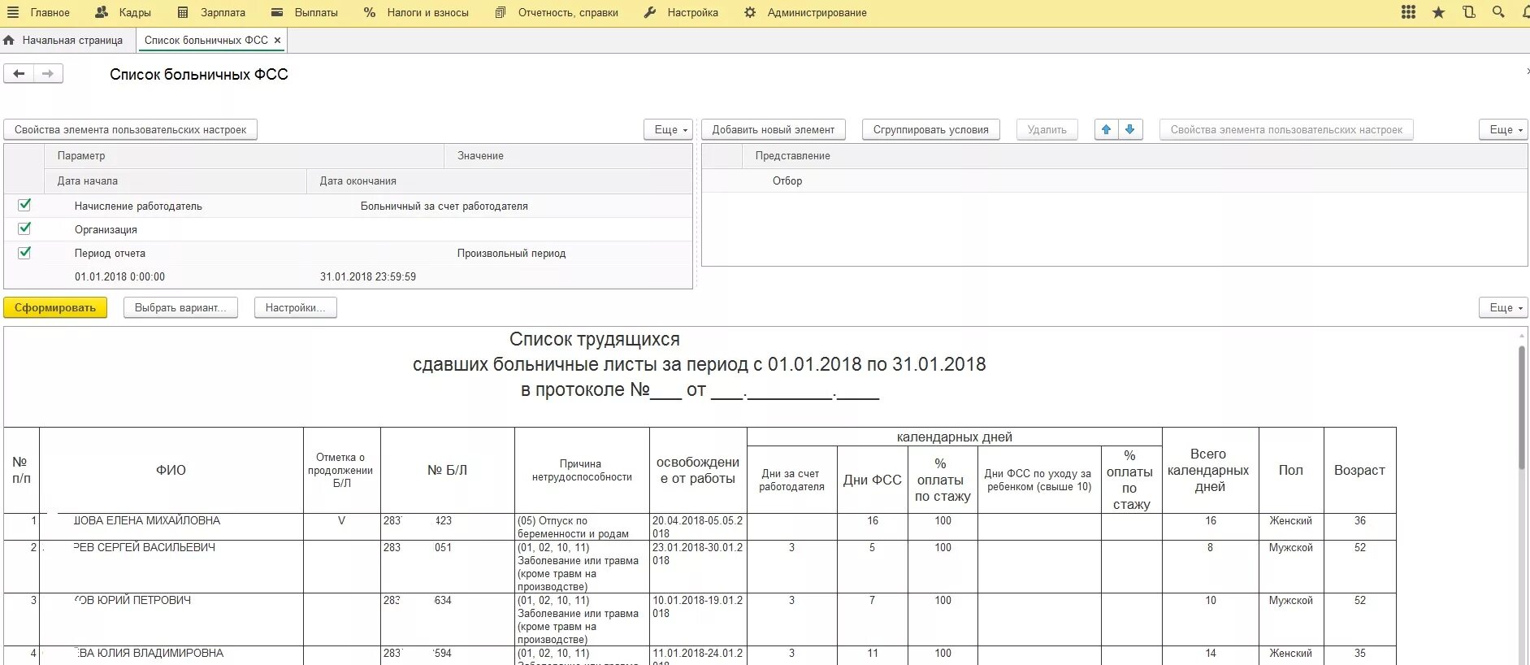Open the Администрирование section
This screenshot has height=665, width=1530.
click(805, 12)
